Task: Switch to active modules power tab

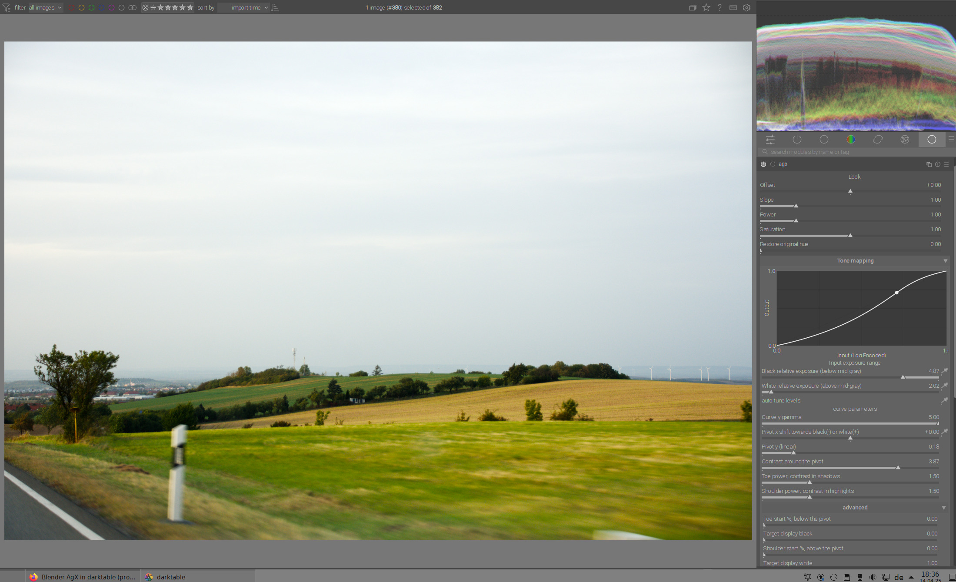Action: 797,140
